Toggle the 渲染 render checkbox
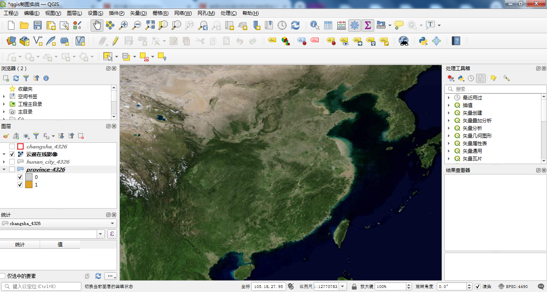 (477, 286)
